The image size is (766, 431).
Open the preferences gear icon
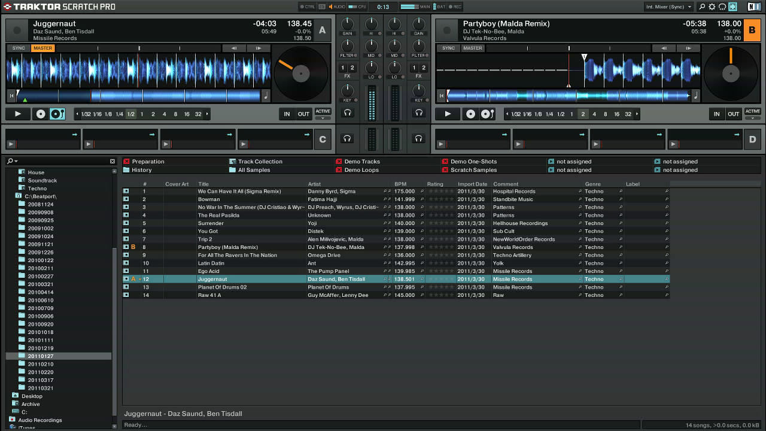(x=712, y=7)
